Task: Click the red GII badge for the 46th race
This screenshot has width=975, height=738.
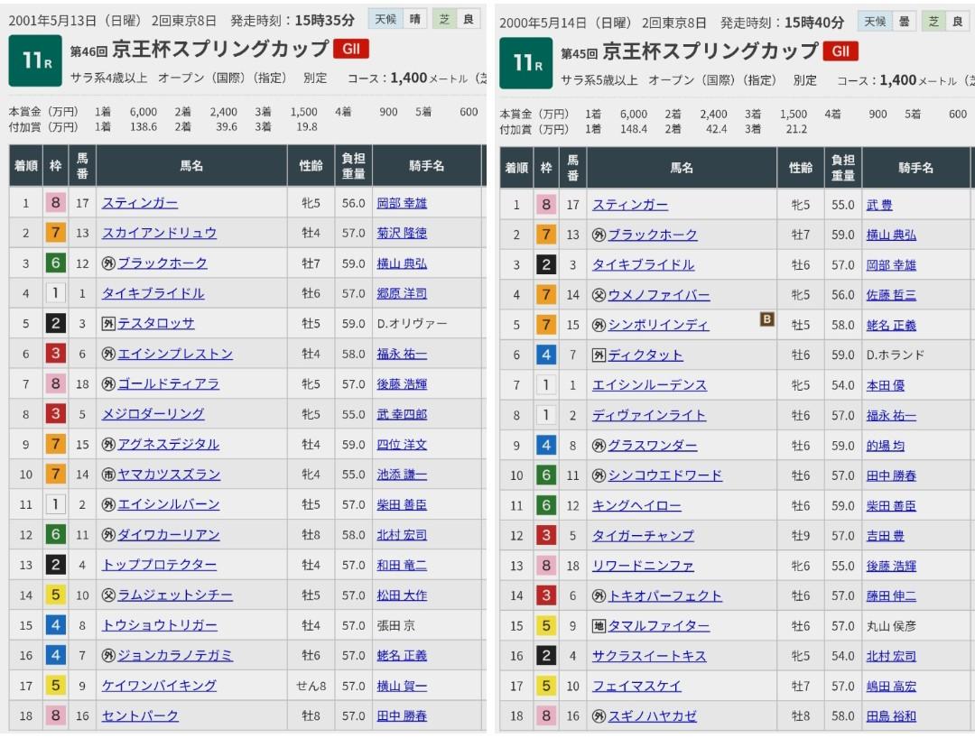Action: coord(351,49)
